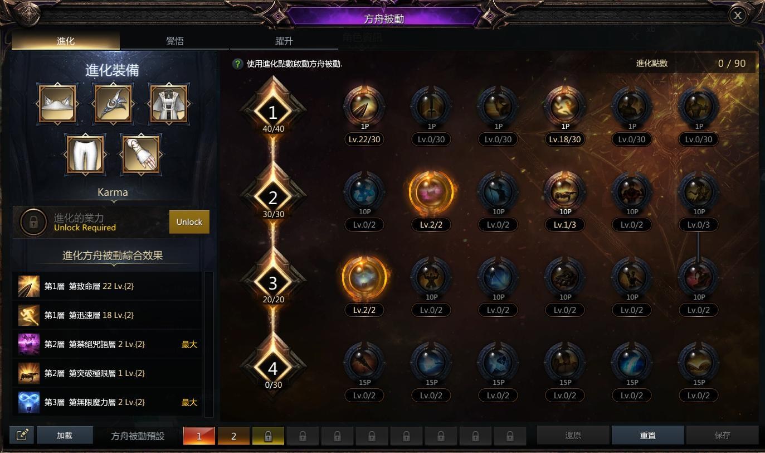
Task: Click the green question mark help icon
Action: (238, 64)
